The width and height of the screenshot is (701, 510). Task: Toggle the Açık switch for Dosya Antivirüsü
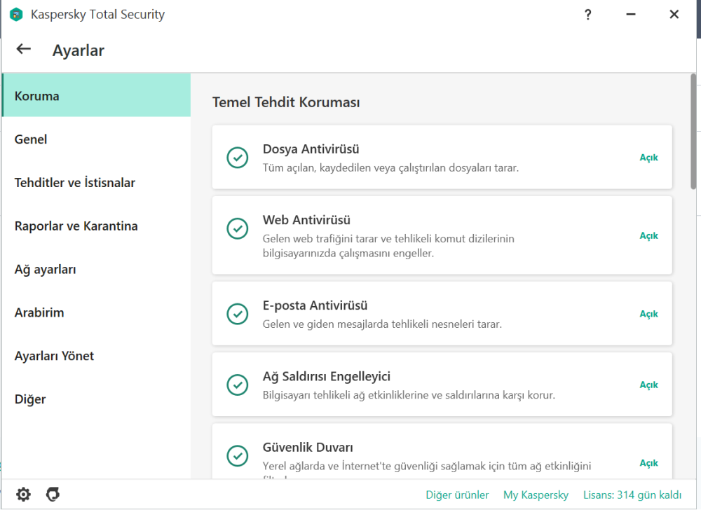pos(648,158)
